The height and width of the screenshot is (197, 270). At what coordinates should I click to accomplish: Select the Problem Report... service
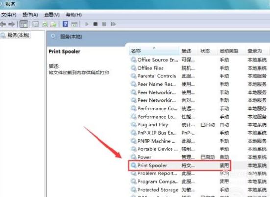click(x=199, y=173)
